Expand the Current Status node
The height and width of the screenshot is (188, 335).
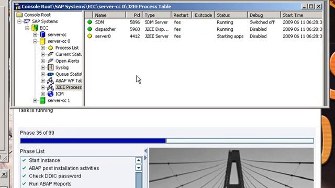point(43,54)
